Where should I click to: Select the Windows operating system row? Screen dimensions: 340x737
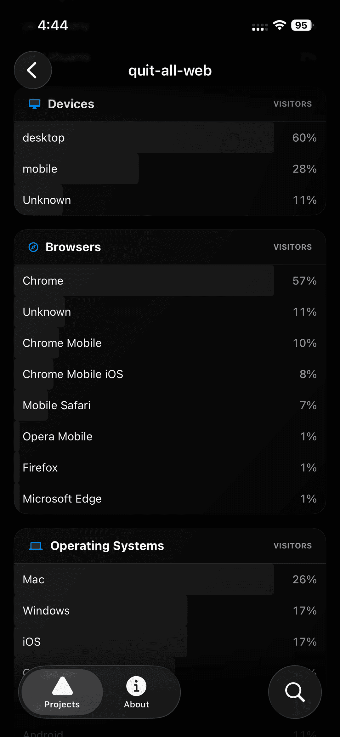(170, 610)
